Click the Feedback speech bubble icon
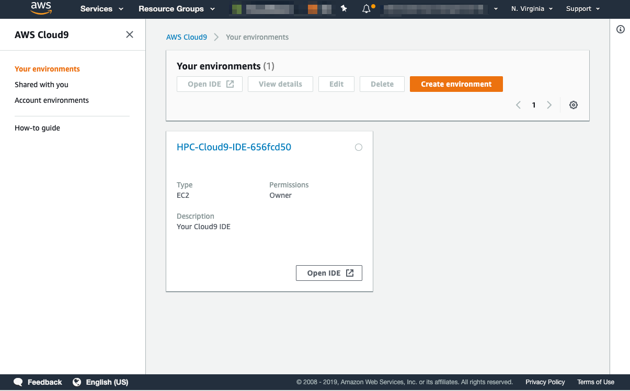Image resolution: width=630 pixels, height=391 pixels. click(x=18, y=382)
